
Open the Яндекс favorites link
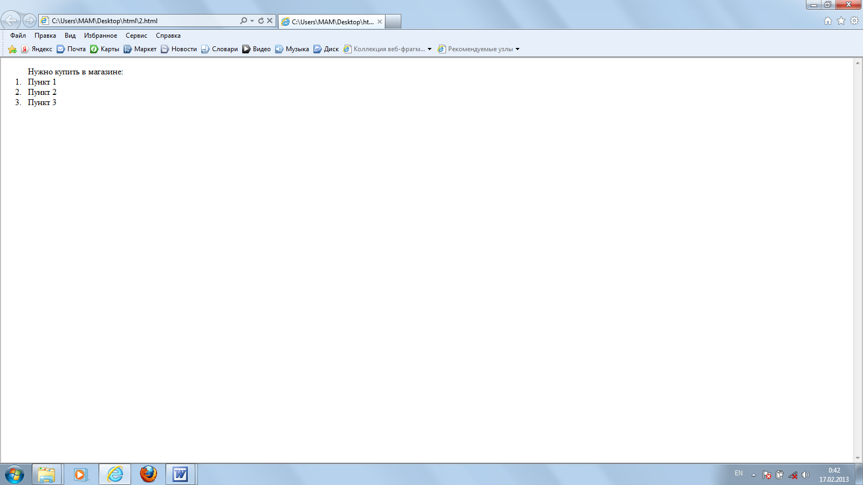(37, 49)
